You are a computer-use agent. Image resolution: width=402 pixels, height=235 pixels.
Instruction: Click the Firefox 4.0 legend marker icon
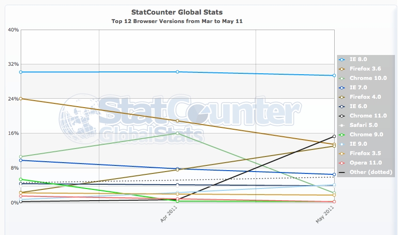click(342, 97)
